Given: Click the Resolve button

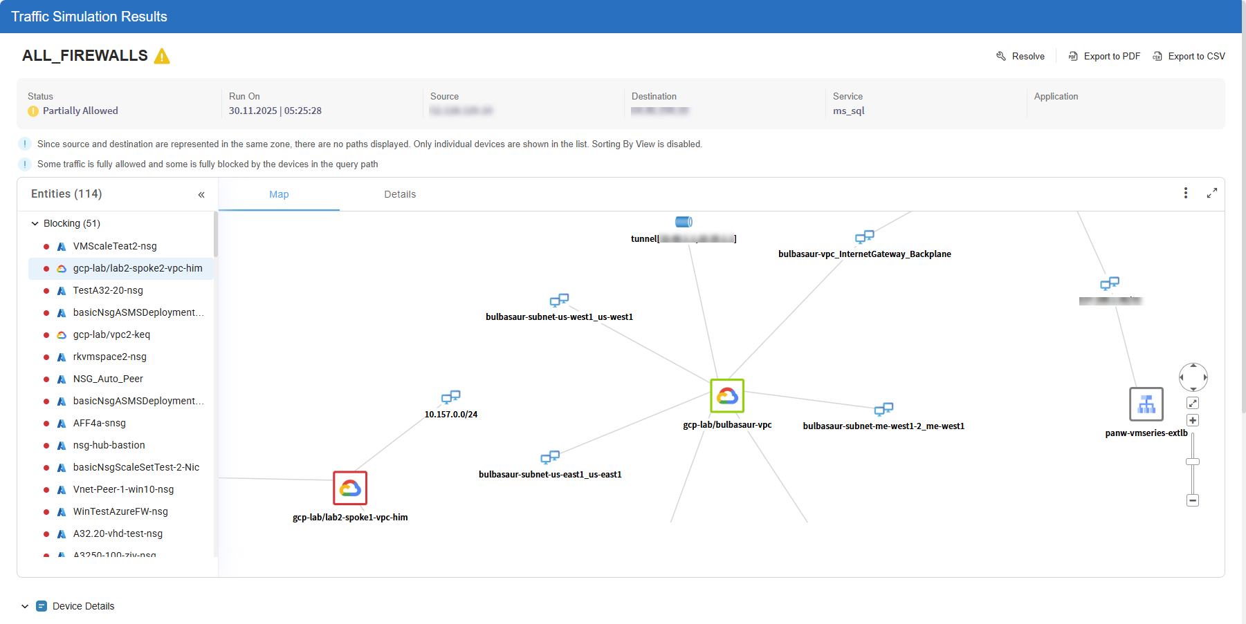Looking at the screenshot, I should [x=1020, y=57].
